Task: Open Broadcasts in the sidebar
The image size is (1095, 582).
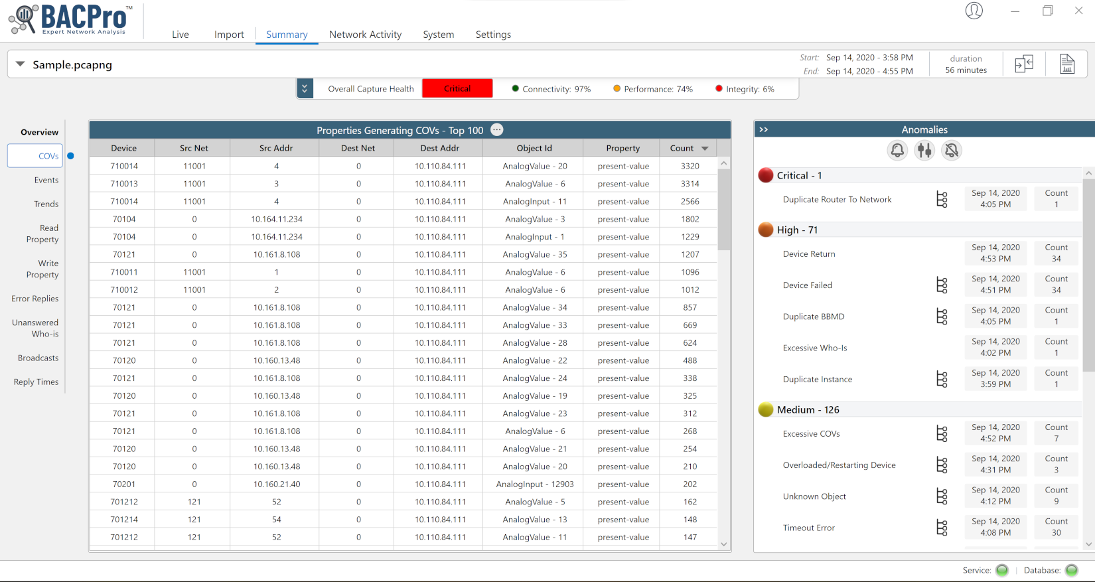Action: click(x=38, y=358)
